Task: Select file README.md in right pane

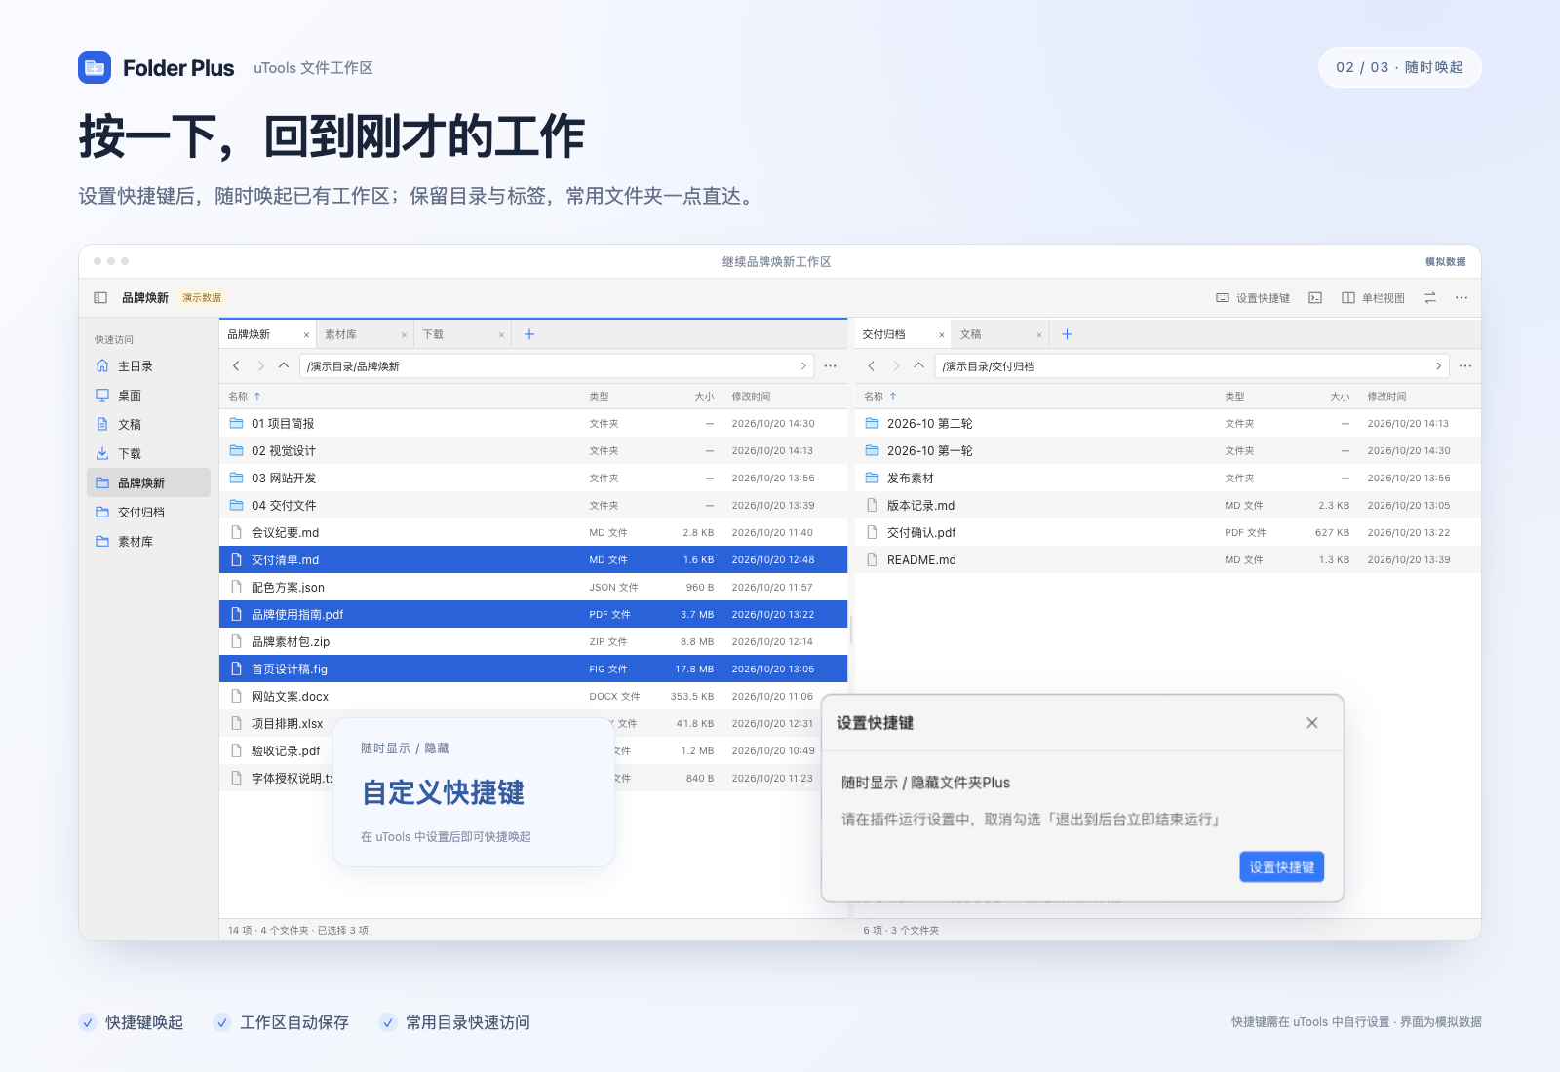Action: tap(1168, 560)
